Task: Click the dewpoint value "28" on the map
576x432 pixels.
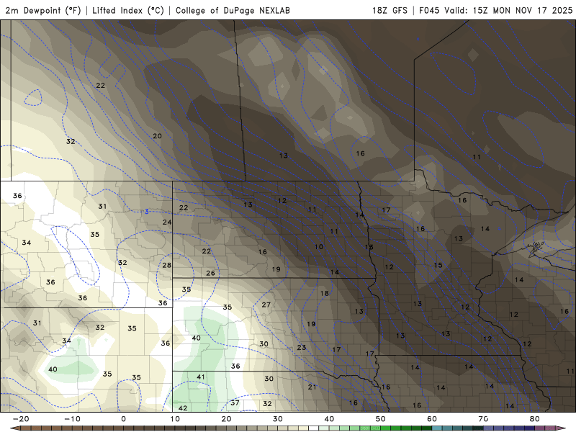Action: pyautogui.click(x=166, y=265)
